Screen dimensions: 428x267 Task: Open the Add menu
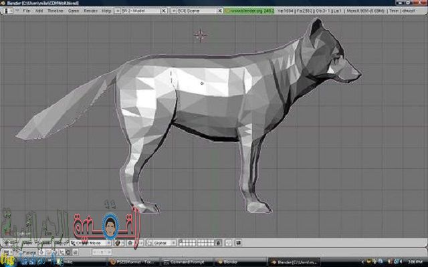tap(39, 13)
